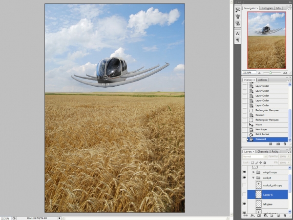Toggle lock position
The image size is (293, 220).
tap(261, 162)
